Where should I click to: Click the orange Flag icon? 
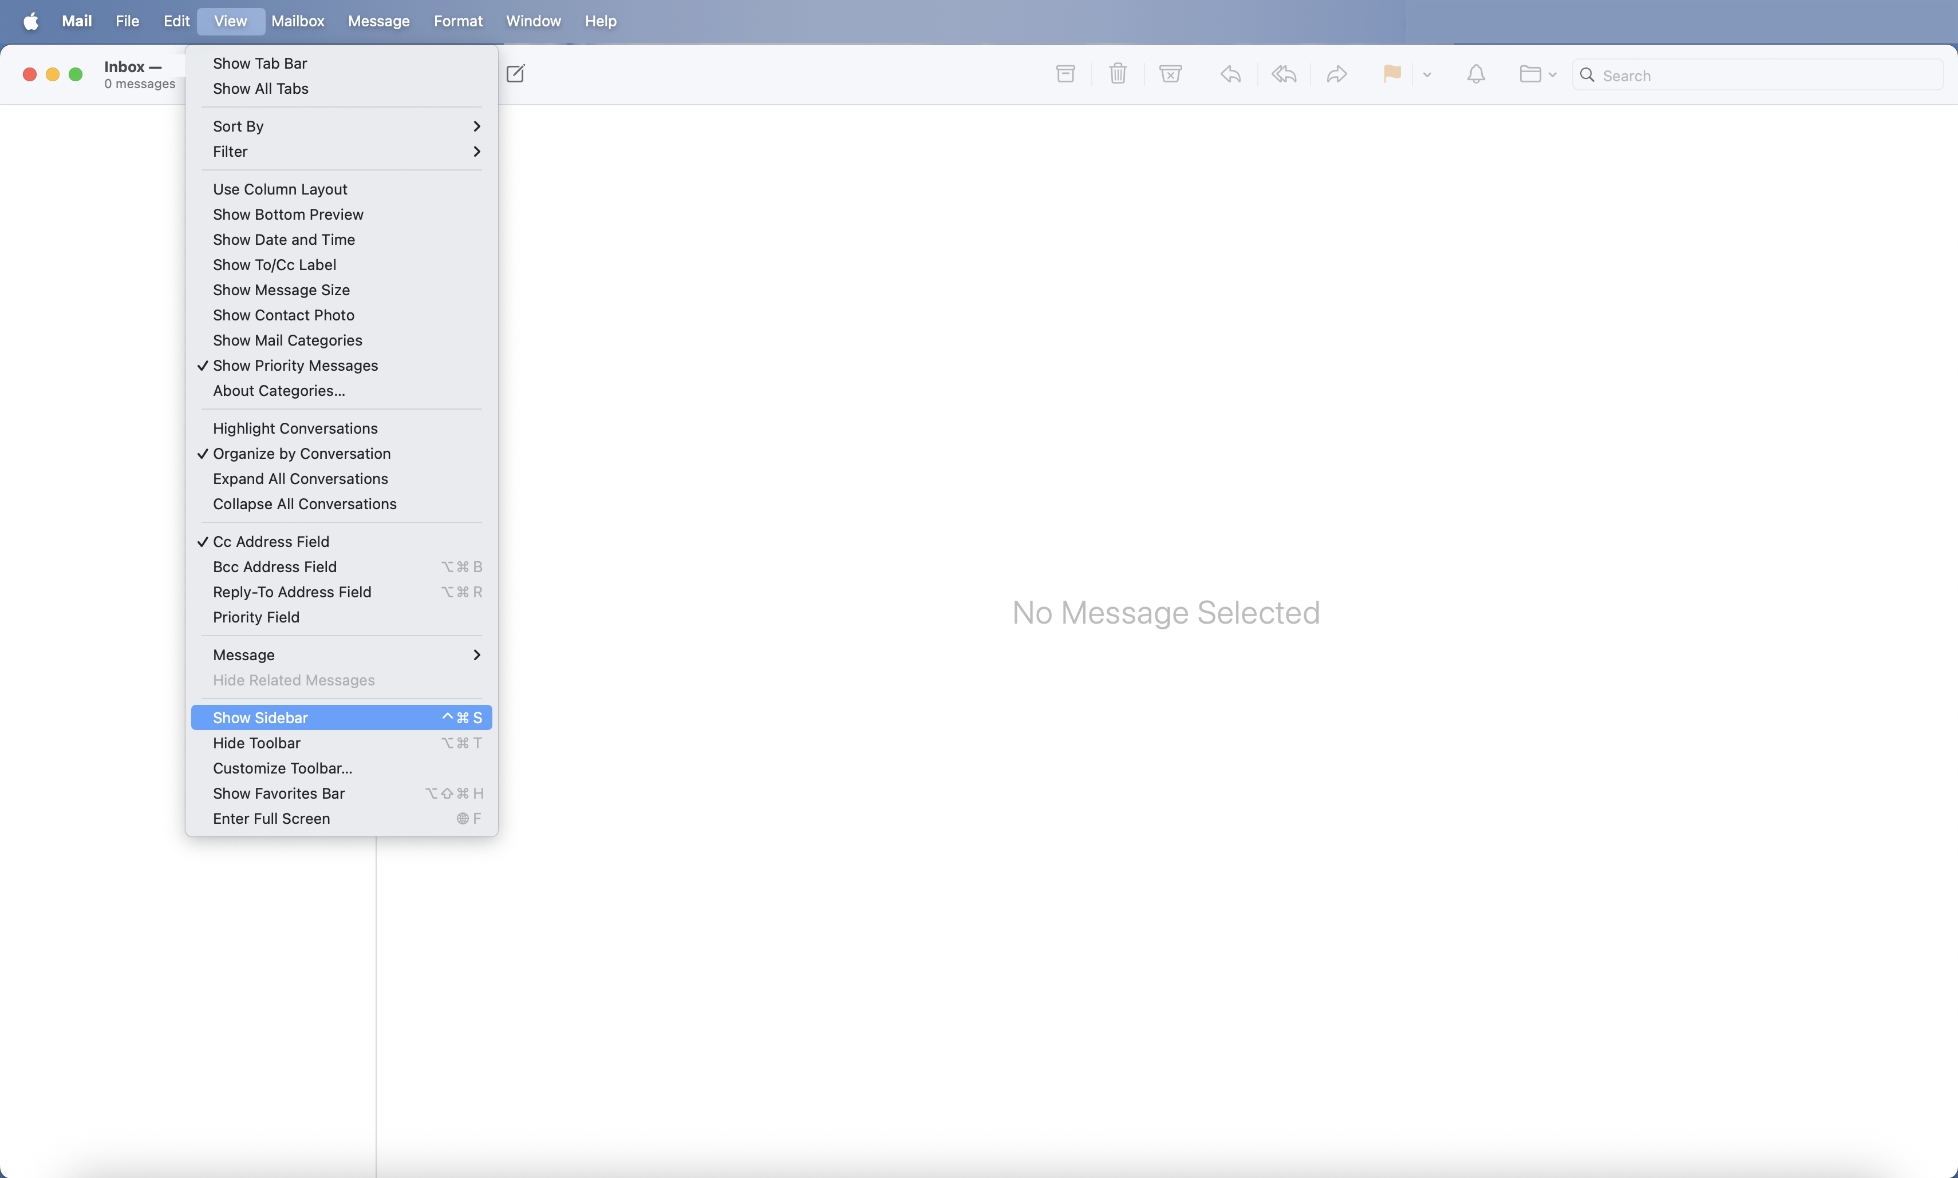pos(1392,74)
